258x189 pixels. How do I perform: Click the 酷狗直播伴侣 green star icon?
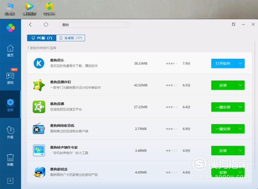point(39,85)
